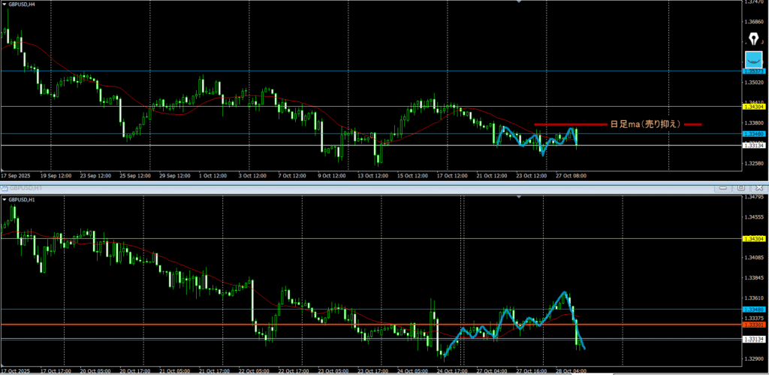Select the 日足ma(売り抑え) text label
The image size is (769, 375).
click(644, 124)
